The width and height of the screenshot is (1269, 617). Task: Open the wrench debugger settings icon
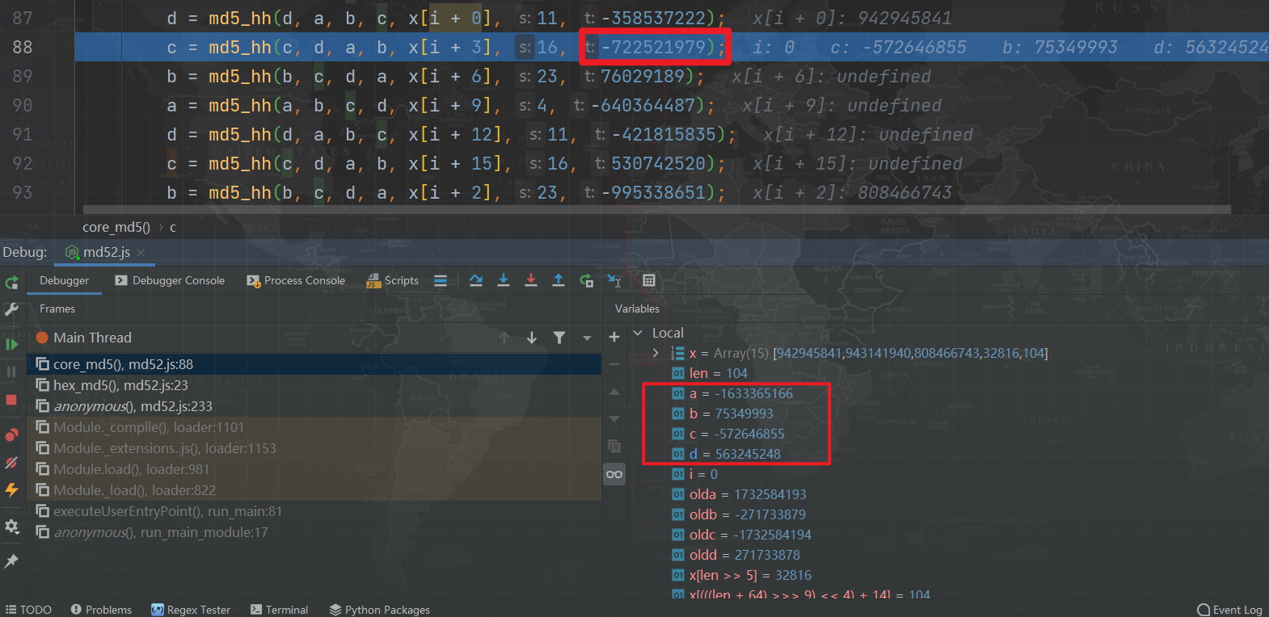pyautogui.click(x=11, y=310)
